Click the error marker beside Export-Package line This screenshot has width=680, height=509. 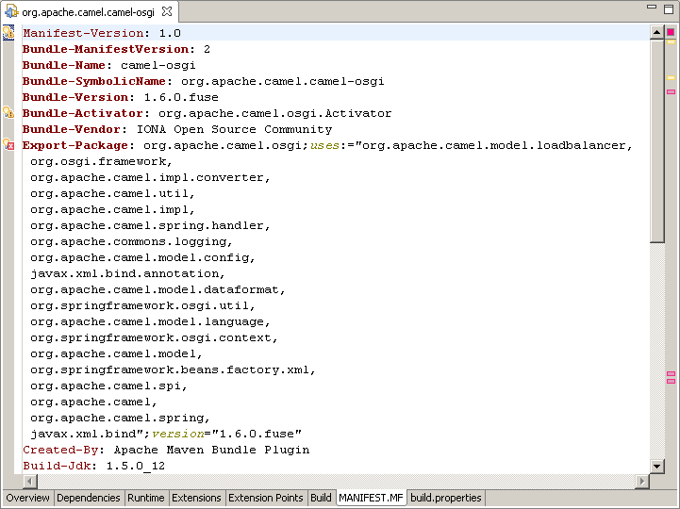pos(8,145)
